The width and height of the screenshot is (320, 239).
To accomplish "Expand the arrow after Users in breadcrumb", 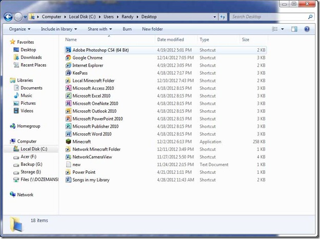I will point(117,17).
